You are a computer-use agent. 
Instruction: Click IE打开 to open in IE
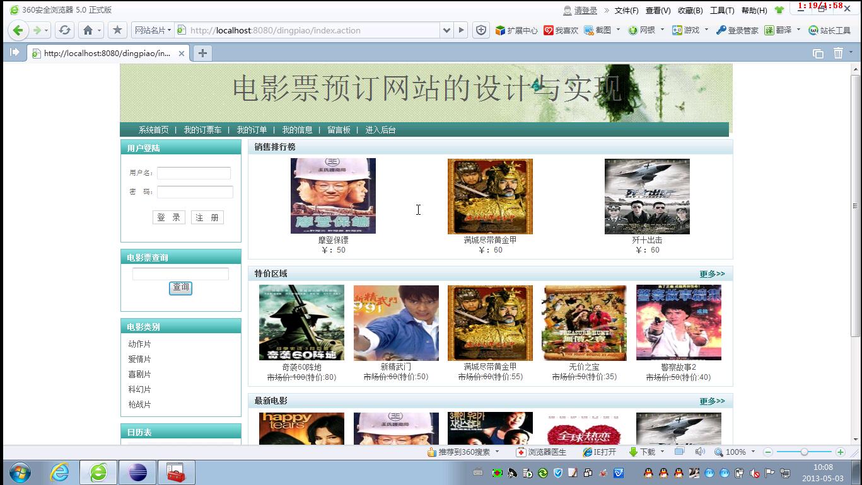tap(599, 452)
